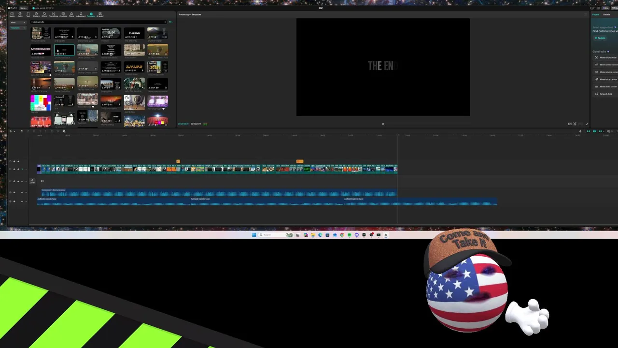618x348 pixels.
Task: Click the Analyze button
Action: point(600,38)
